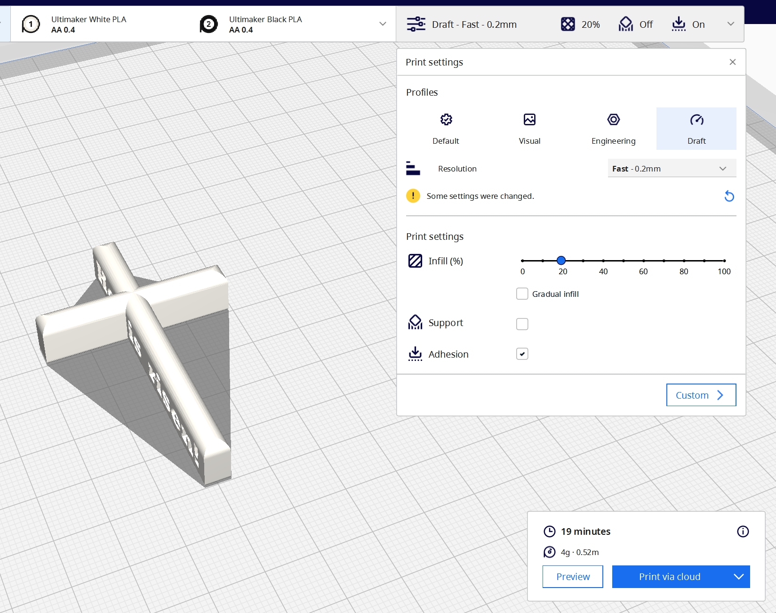Enable Gradual infill checkbox

(x=522, y=294)
